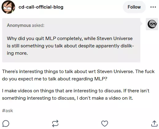Click the line "is still something you talk about"
This screenshot has height=129, width=159.
click(70, 46)
